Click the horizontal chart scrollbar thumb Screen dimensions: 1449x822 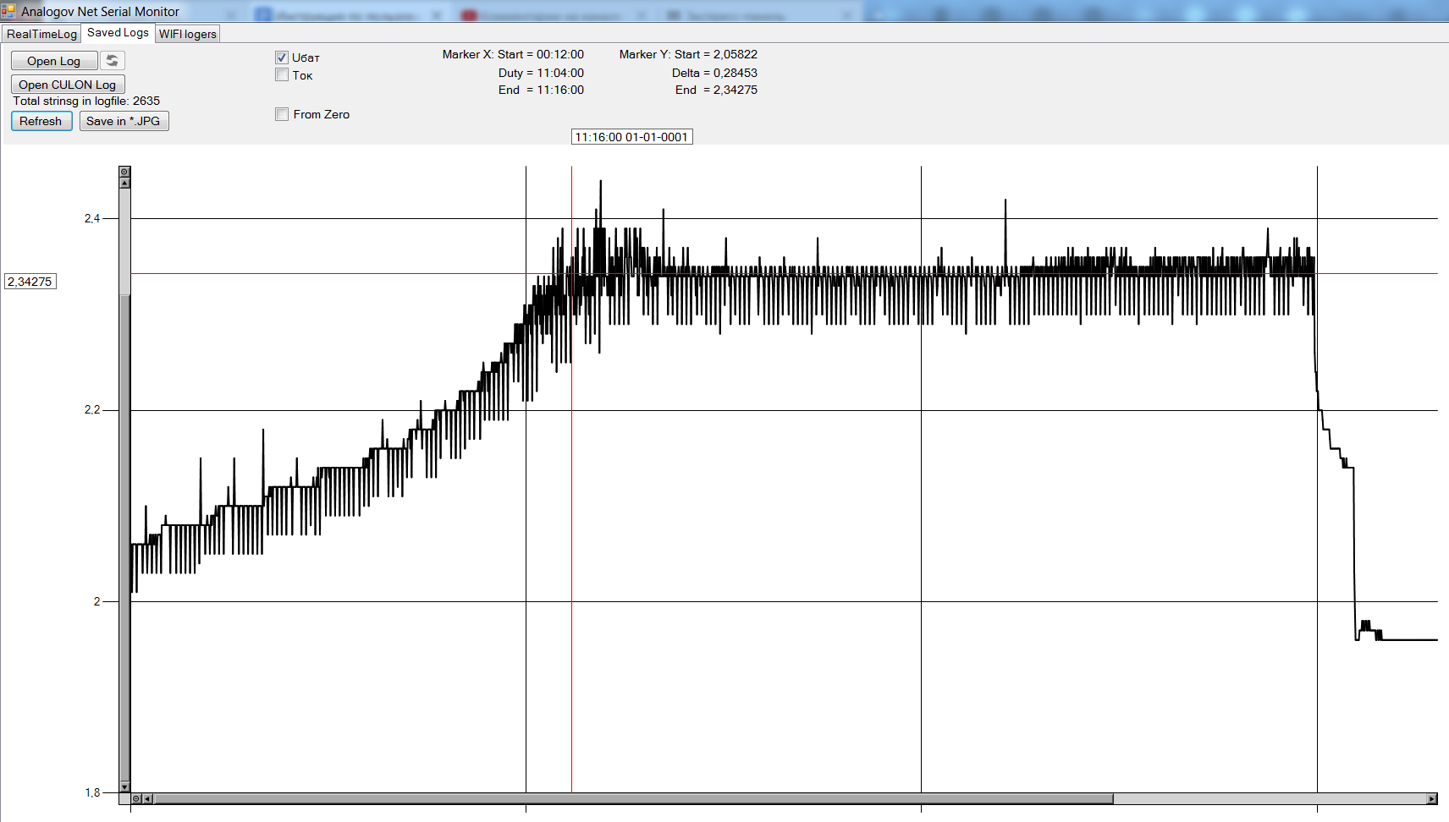click(x=633, y=798)
